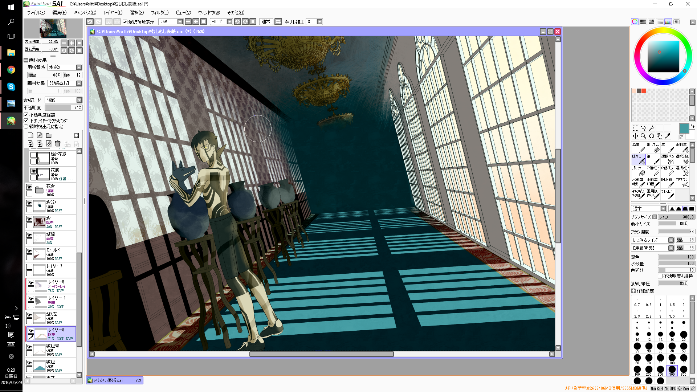Viewport: 697px width, 392px height.
Task: Choose the eyedropper color picker tool
Action: pyautogui.click(x=667, y=136)
